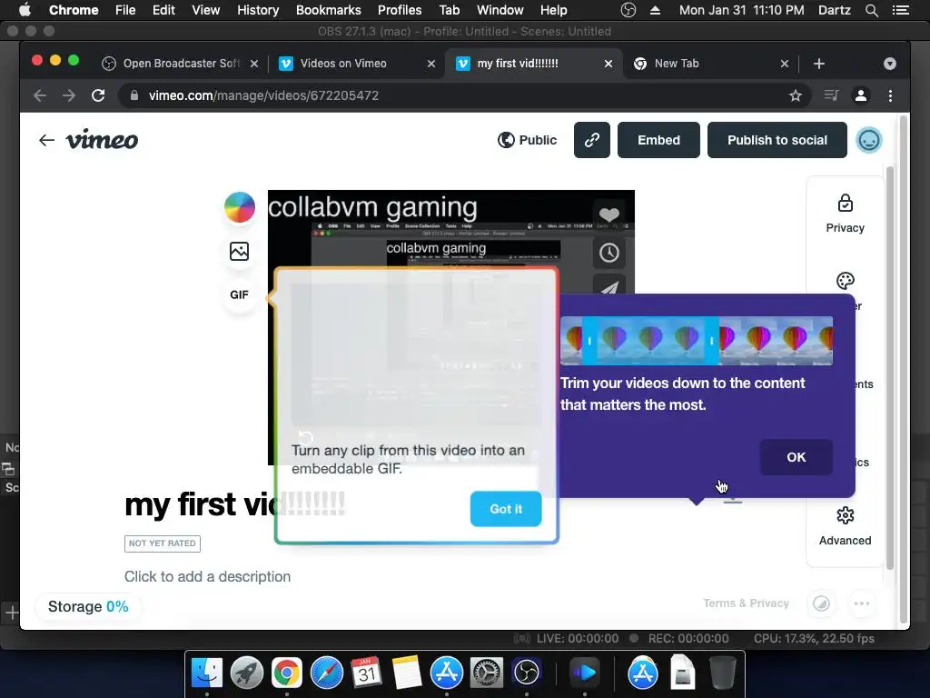930x698 pixels.
Task: Open the GIF creation tool
Action: pos(239,295)
